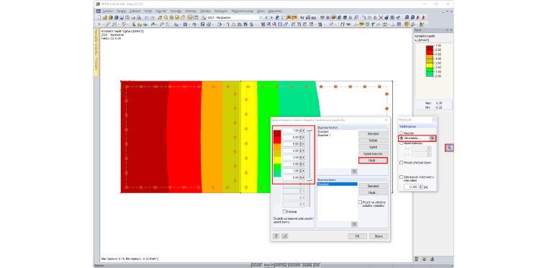The width and height of the screenshot is (547, 268).
Task: Click the Redo arrow toolbar icon
Action: click(153, 17)
